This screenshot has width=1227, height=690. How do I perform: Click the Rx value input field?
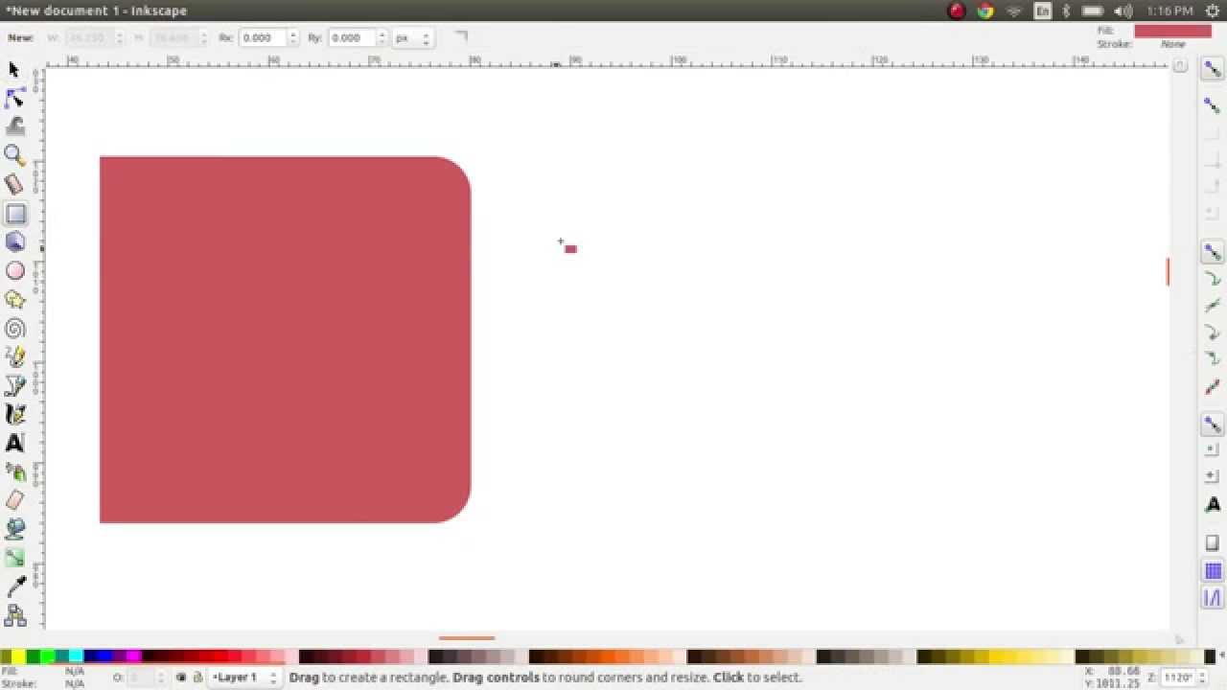coord(263,38)
